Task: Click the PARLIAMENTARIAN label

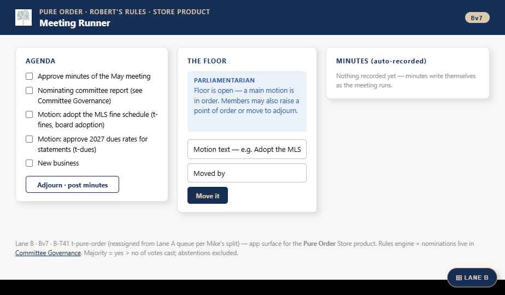Action: [224, 80]
